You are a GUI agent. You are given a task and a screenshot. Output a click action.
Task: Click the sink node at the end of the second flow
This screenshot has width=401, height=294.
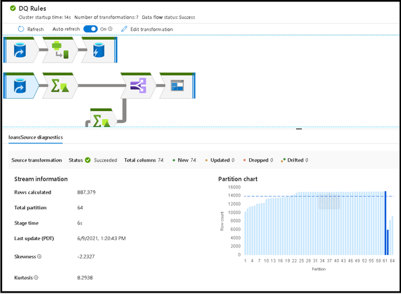(177, 85)
